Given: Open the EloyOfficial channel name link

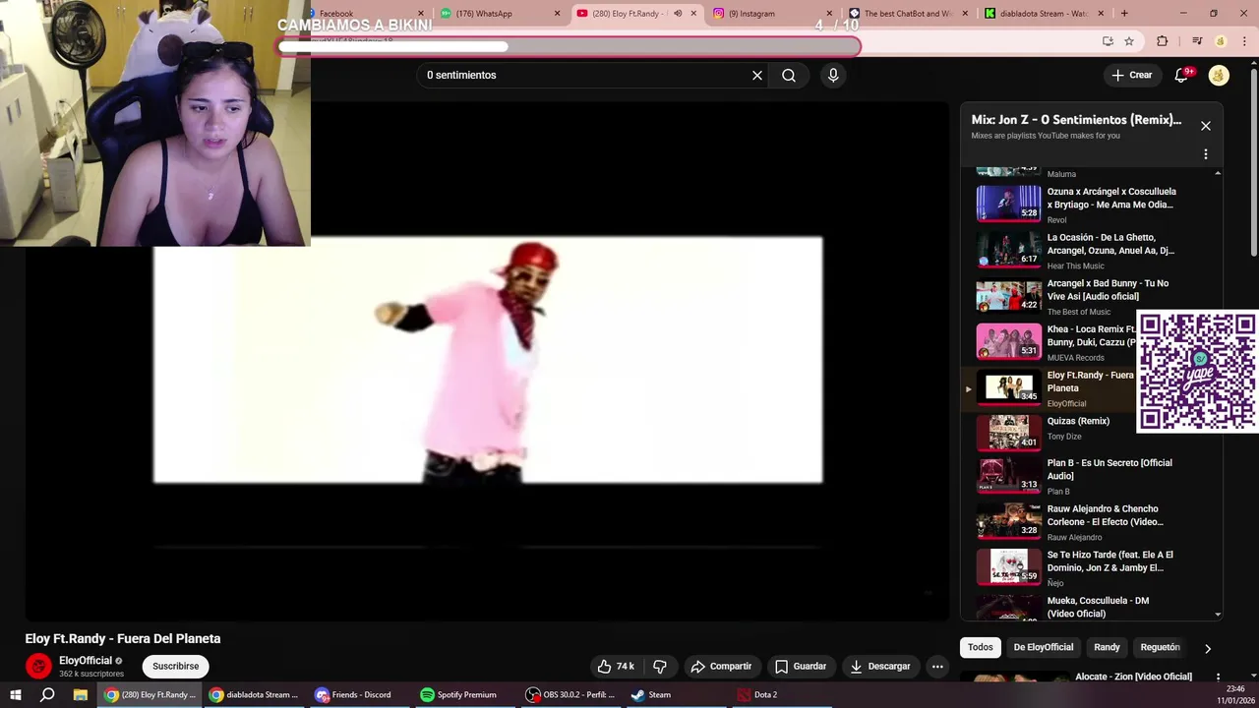Looking at the screenshot, I should (86, 661).
